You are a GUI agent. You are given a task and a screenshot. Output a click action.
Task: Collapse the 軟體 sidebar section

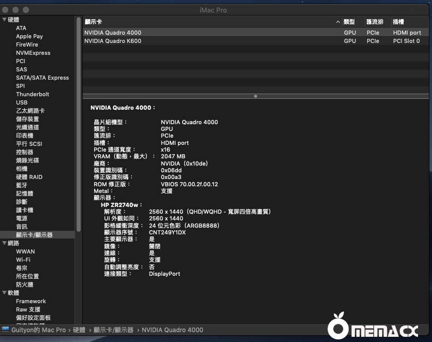[x=4, y=293]
